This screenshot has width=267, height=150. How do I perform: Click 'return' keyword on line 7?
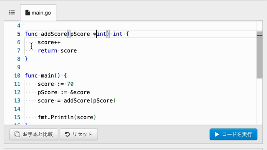[48, 51]
